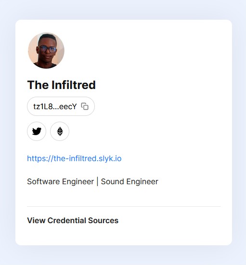
Task: Click the word Credential in the footer
Action: [66, 220]
